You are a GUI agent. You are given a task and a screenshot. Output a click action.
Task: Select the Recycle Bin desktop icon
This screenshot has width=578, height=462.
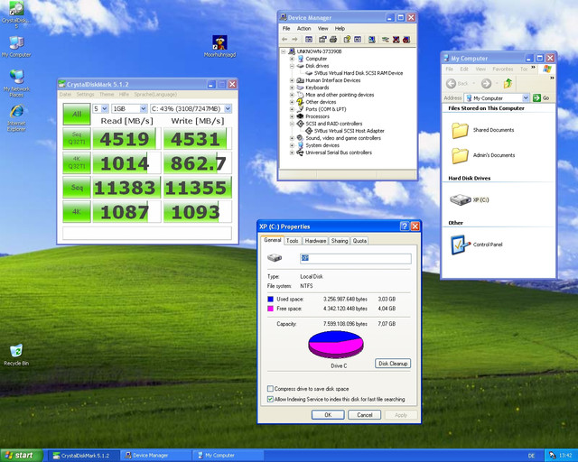click(16, 351)
